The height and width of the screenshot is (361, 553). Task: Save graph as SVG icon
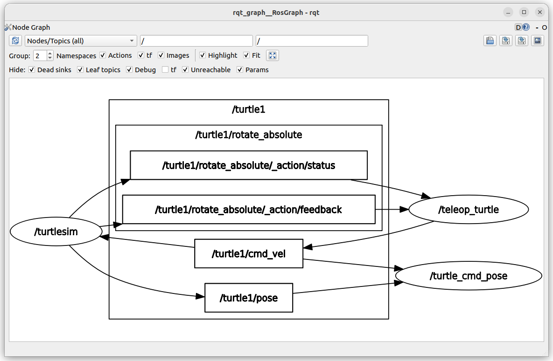click(x=522, y=41)
